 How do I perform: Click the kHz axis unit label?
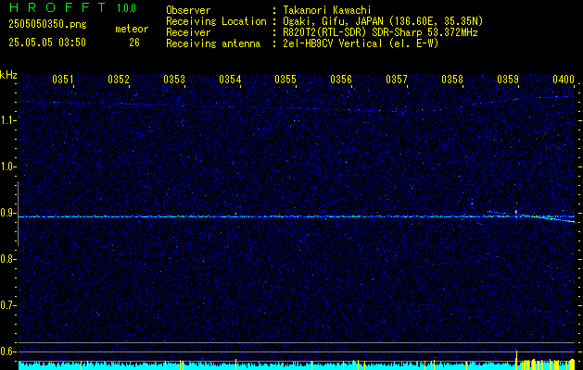click(8, 75)
